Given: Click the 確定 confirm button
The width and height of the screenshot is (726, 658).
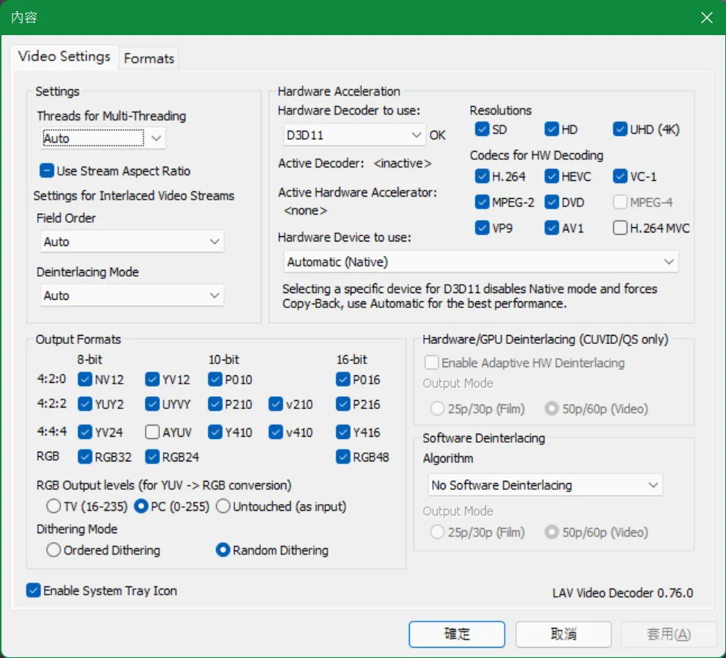Looking at the screenshot, I should click(458, 634).
